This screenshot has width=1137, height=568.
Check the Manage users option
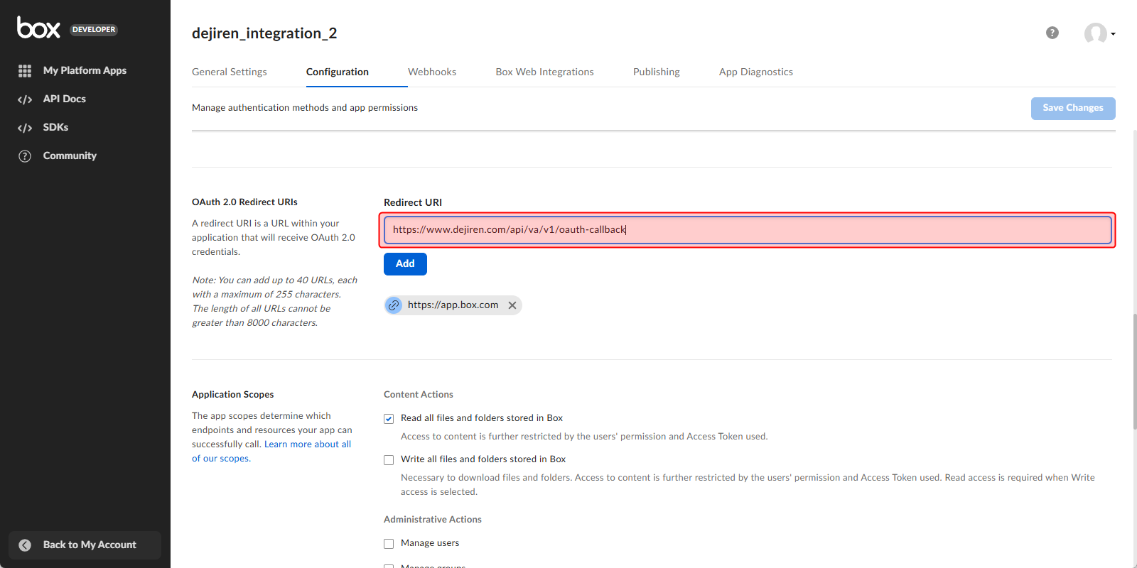(x=389, y=544)
